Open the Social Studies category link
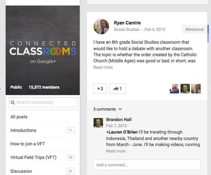 (127, 29)
